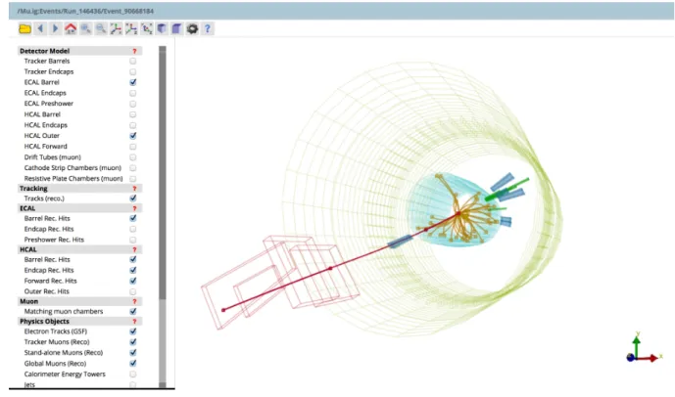Open file using the yellow folder icon

24,28
